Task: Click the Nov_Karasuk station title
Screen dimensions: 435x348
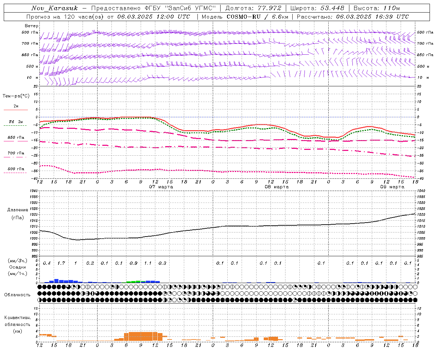Action: tap(54, 8)
